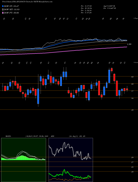Click the 'ADX' panel heading

click(x=52, y=136)
